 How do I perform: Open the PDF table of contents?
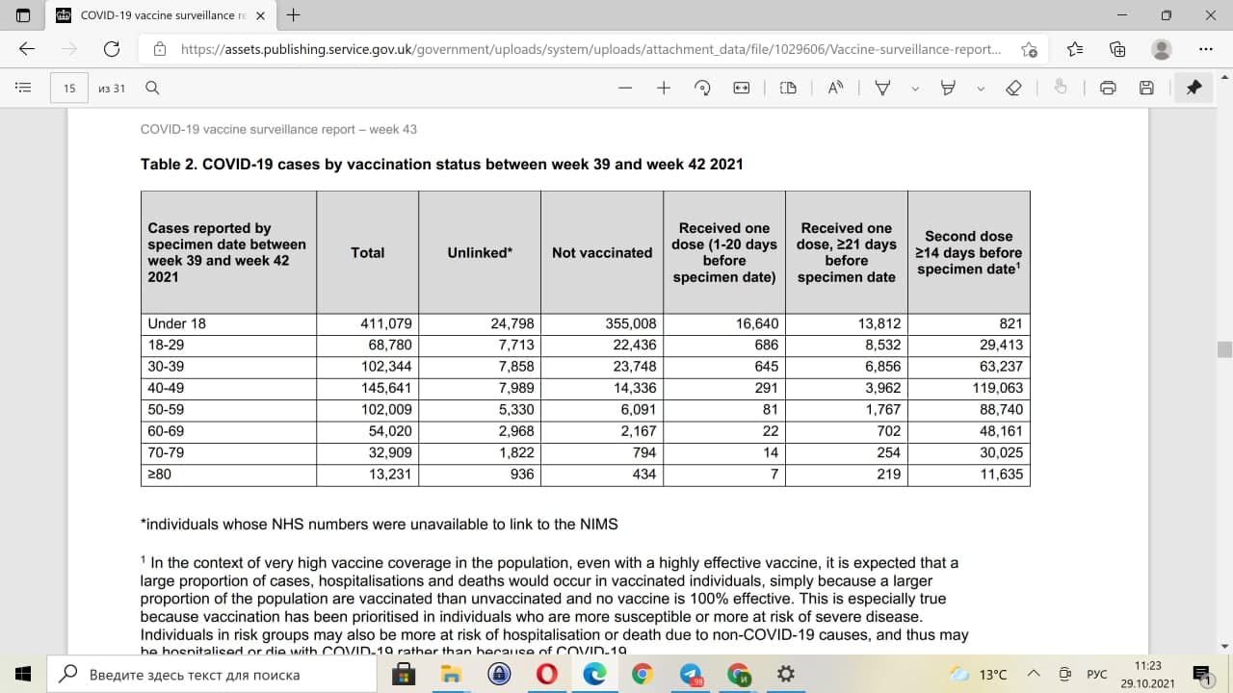pyautogui.click(x=23, y=88)
